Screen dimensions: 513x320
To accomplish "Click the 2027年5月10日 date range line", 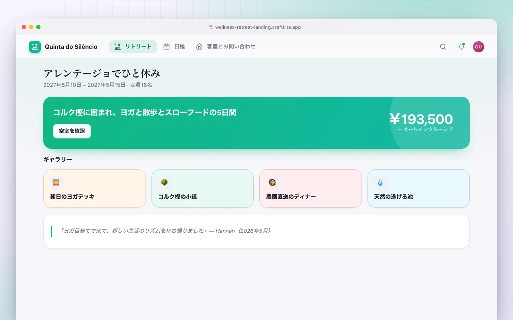I will [98, 85].
